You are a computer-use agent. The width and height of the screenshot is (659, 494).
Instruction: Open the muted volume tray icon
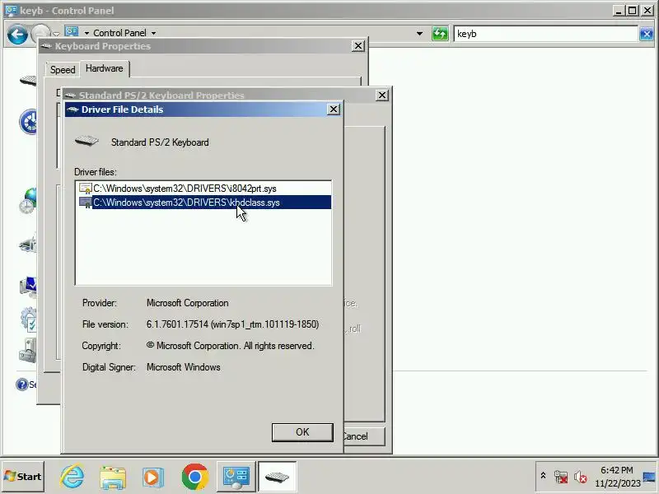581,478
